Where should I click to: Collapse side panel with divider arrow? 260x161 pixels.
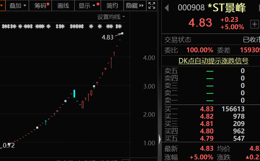[160, 139]
